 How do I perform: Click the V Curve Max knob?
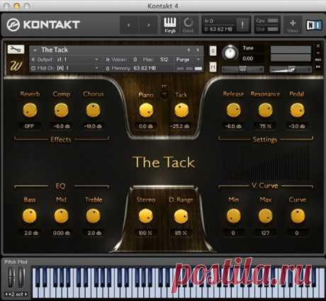coord(265,216)
